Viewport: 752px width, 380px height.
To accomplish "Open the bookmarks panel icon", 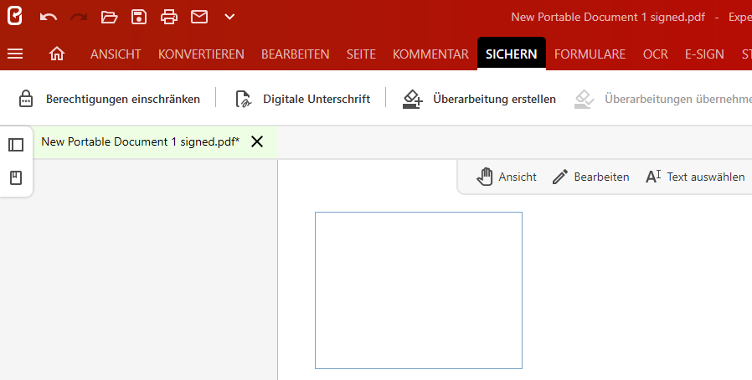I will pos(16,177).
